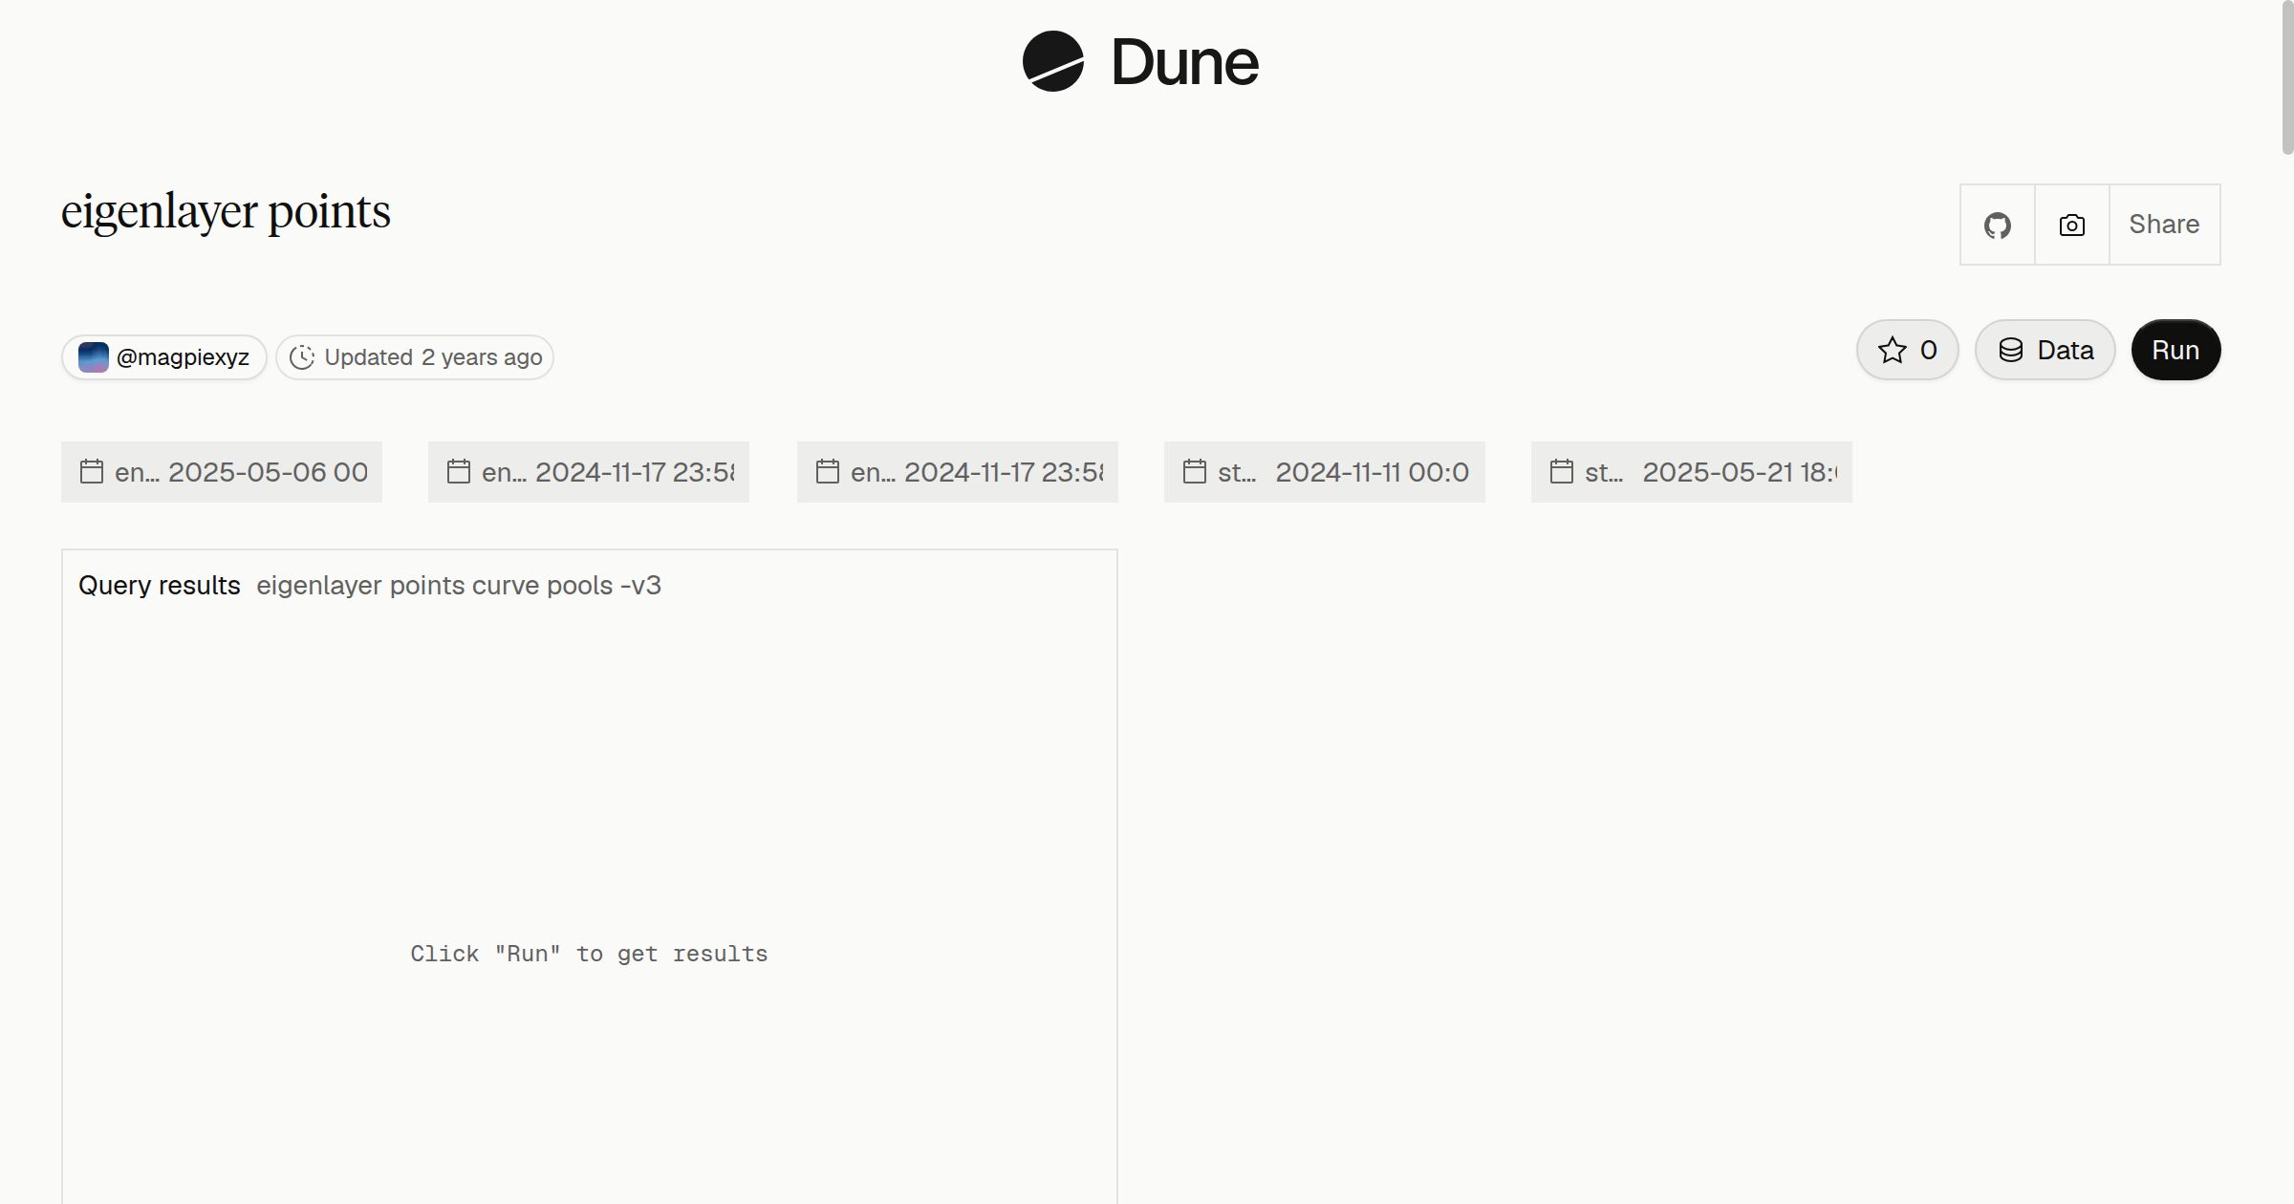Open the Data button
Viewport: 2294px width, 1204px height.
2045,350
